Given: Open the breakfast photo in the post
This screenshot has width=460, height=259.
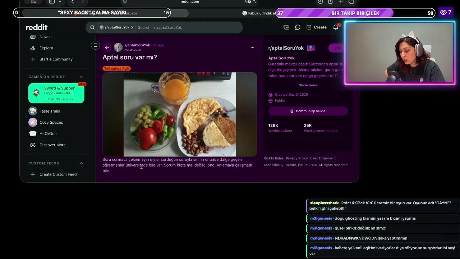Looking at the screenshot, I should click(x=180, y=114).
